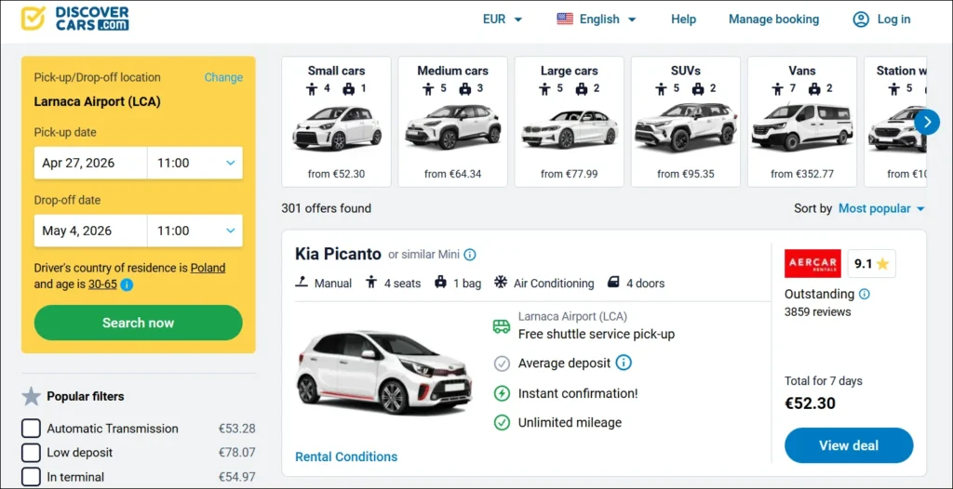The image size is (953, 489).
Task: Open the EUR currency dropdown
Action: (502, 19)
